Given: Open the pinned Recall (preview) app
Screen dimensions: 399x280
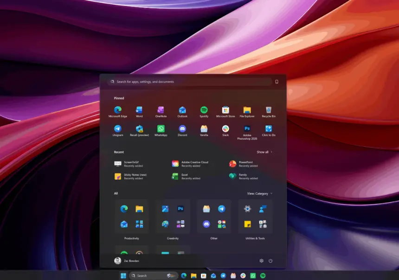Looking at the screenshot, I should (x=139, y=131).
